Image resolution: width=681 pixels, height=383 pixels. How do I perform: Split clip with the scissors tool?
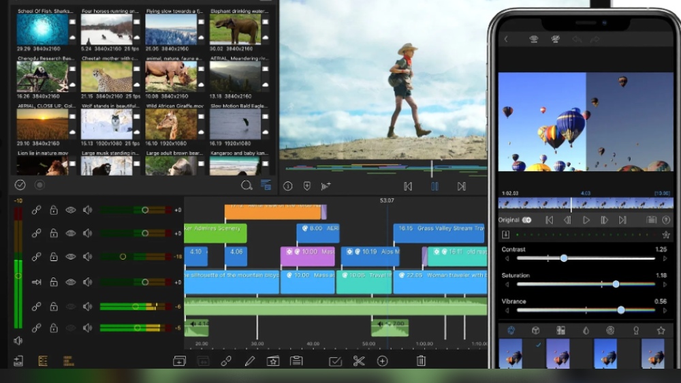(x=359, y=361)
